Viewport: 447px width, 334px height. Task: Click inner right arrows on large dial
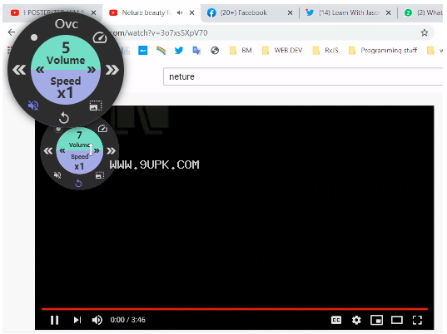coord(92,70)
